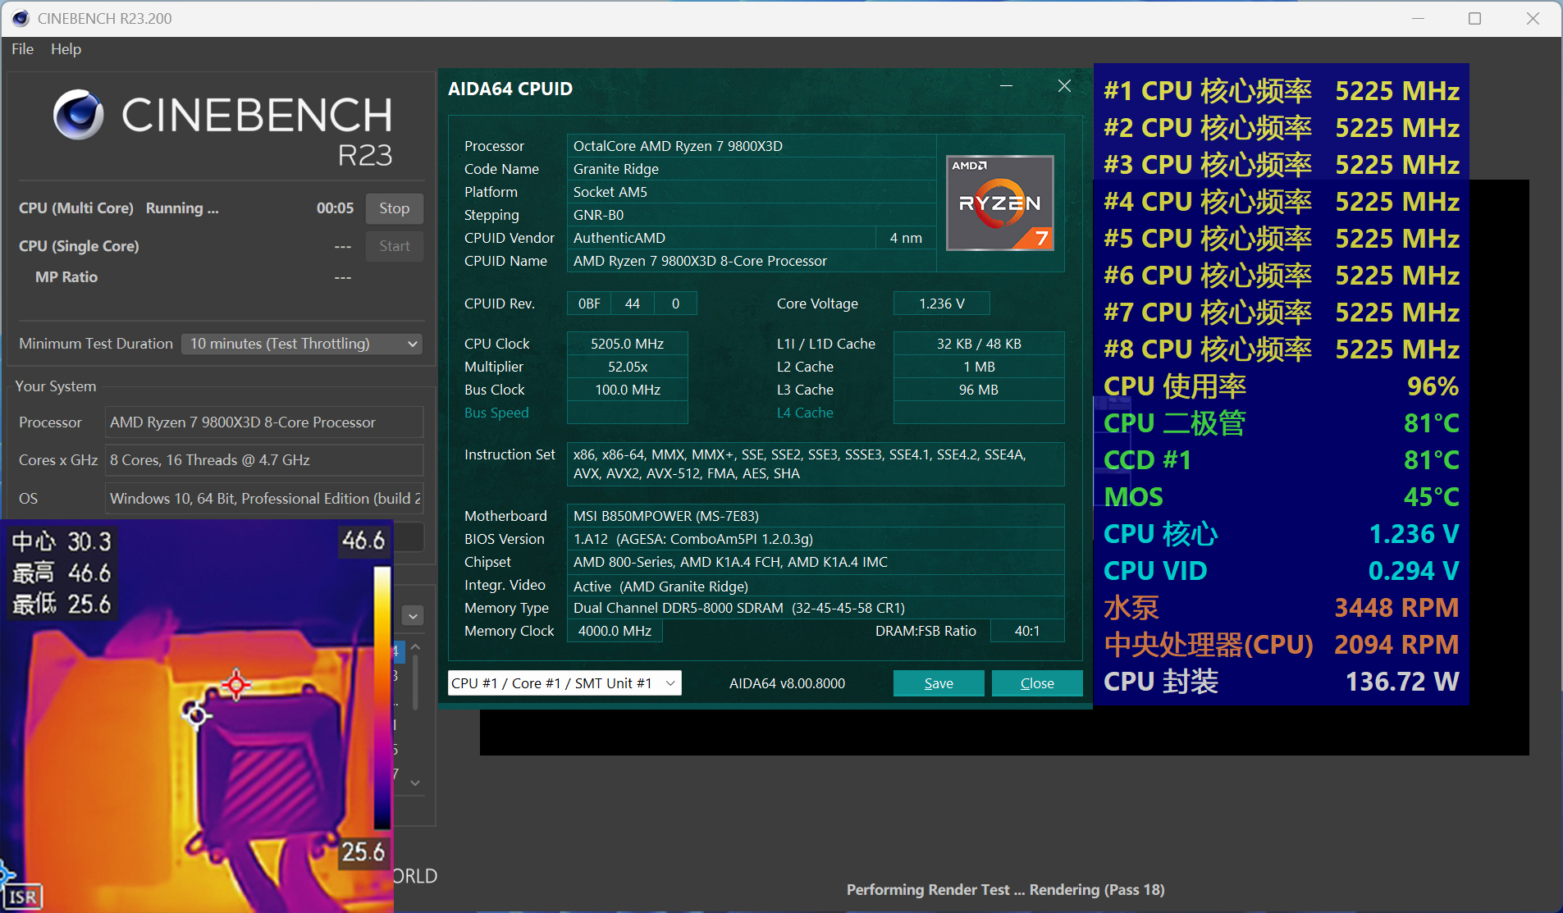Select the Memory Clock 4000.0 MHz field
This screenshot has width=1563, height=913.
[614, 630]
